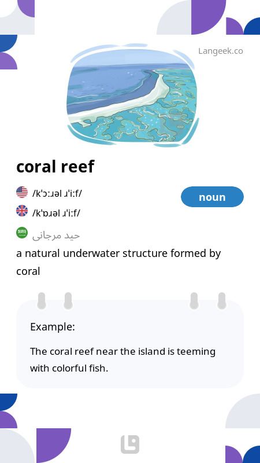Select the coral reef heading
Viewport: 260px width, 463px height.
coord(55,166)
